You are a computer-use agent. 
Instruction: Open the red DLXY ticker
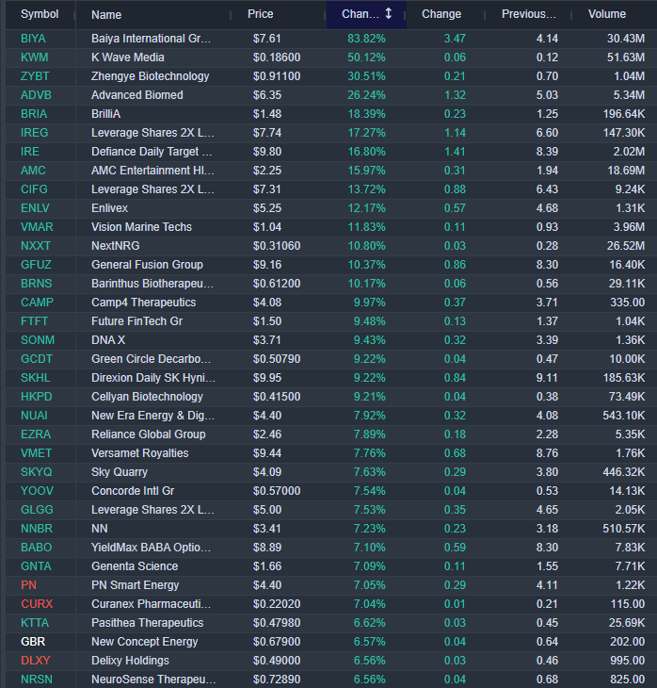click(x=36, y=662)
